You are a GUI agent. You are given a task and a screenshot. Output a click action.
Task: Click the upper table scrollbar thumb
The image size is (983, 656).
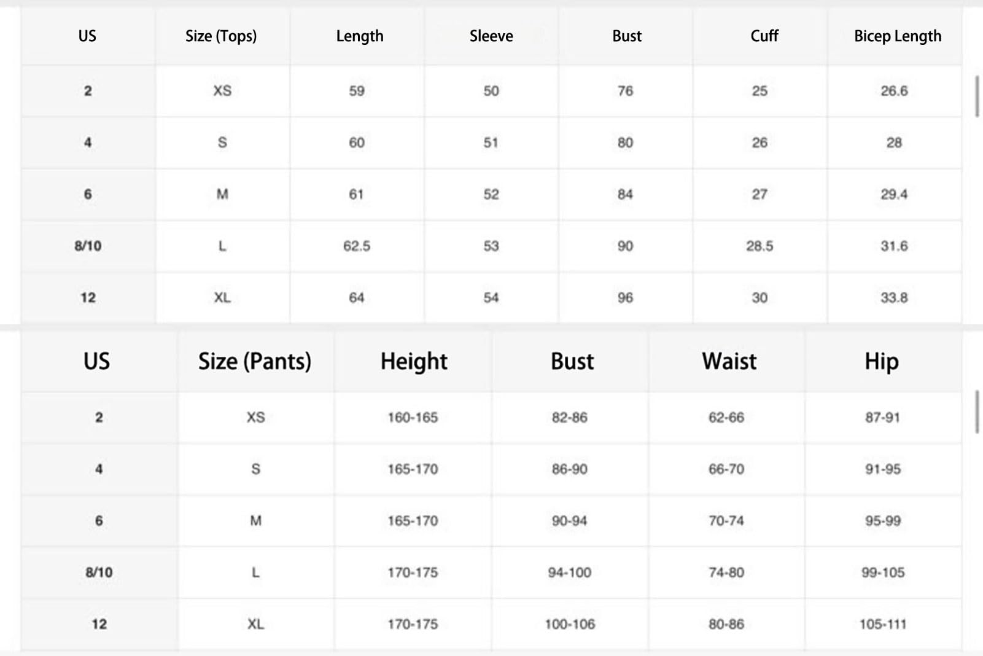pos(977,96)
